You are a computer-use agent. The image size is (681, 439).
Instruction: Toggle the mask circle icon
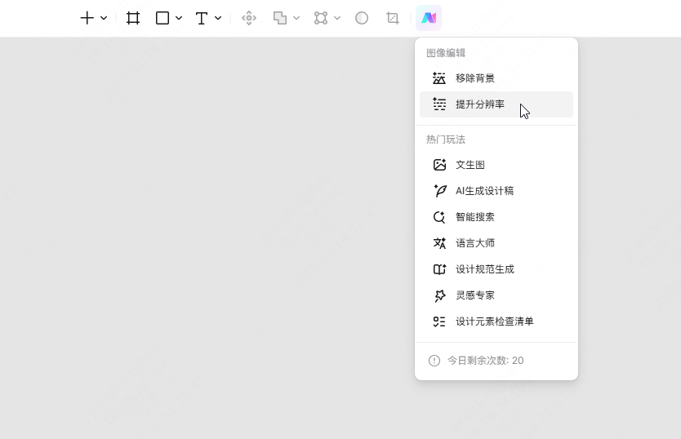tap(362, 18)
